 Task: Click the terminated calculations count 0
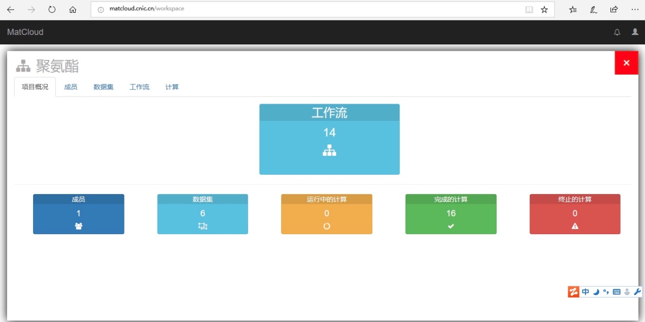(575, 213)
